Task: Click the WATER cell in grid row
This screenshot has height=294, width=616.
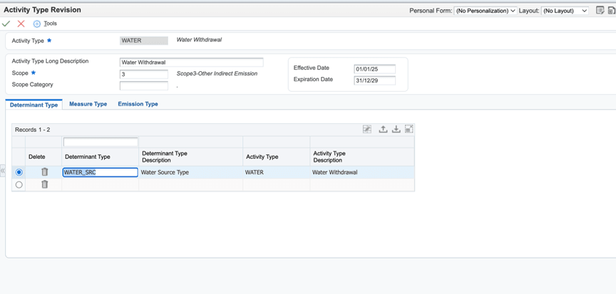Action: [x=255, y=172]
